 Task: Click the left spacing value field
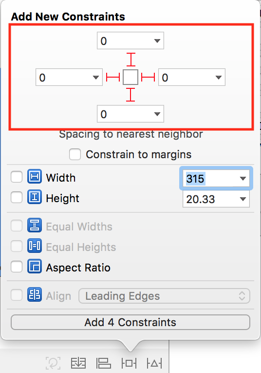click(x=69, y=77)
